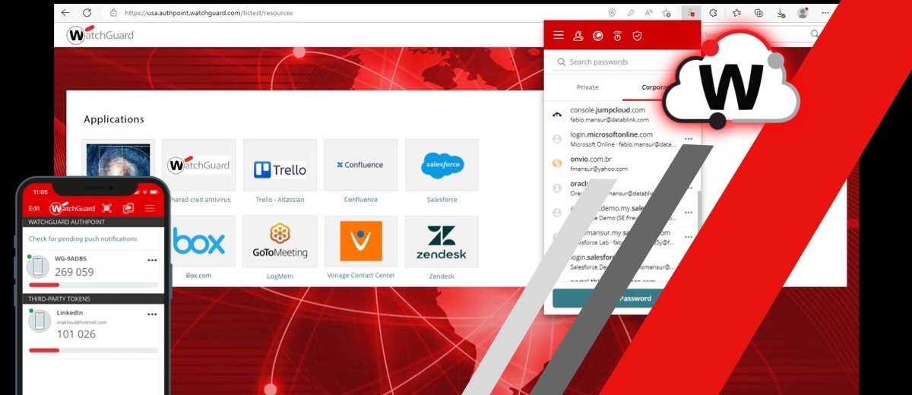Tap Edit in the phone app header
The width and height of the screenshot is (912, 395).
pyautogui.click(x=34, y=208)
